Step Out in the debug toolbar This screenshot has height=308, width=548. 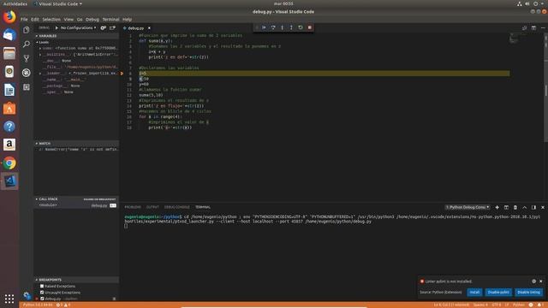291,27
